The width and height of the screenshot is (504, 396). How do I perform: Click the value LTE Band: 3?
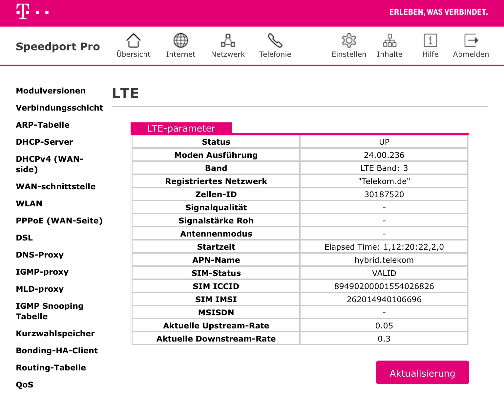[384, 168]
